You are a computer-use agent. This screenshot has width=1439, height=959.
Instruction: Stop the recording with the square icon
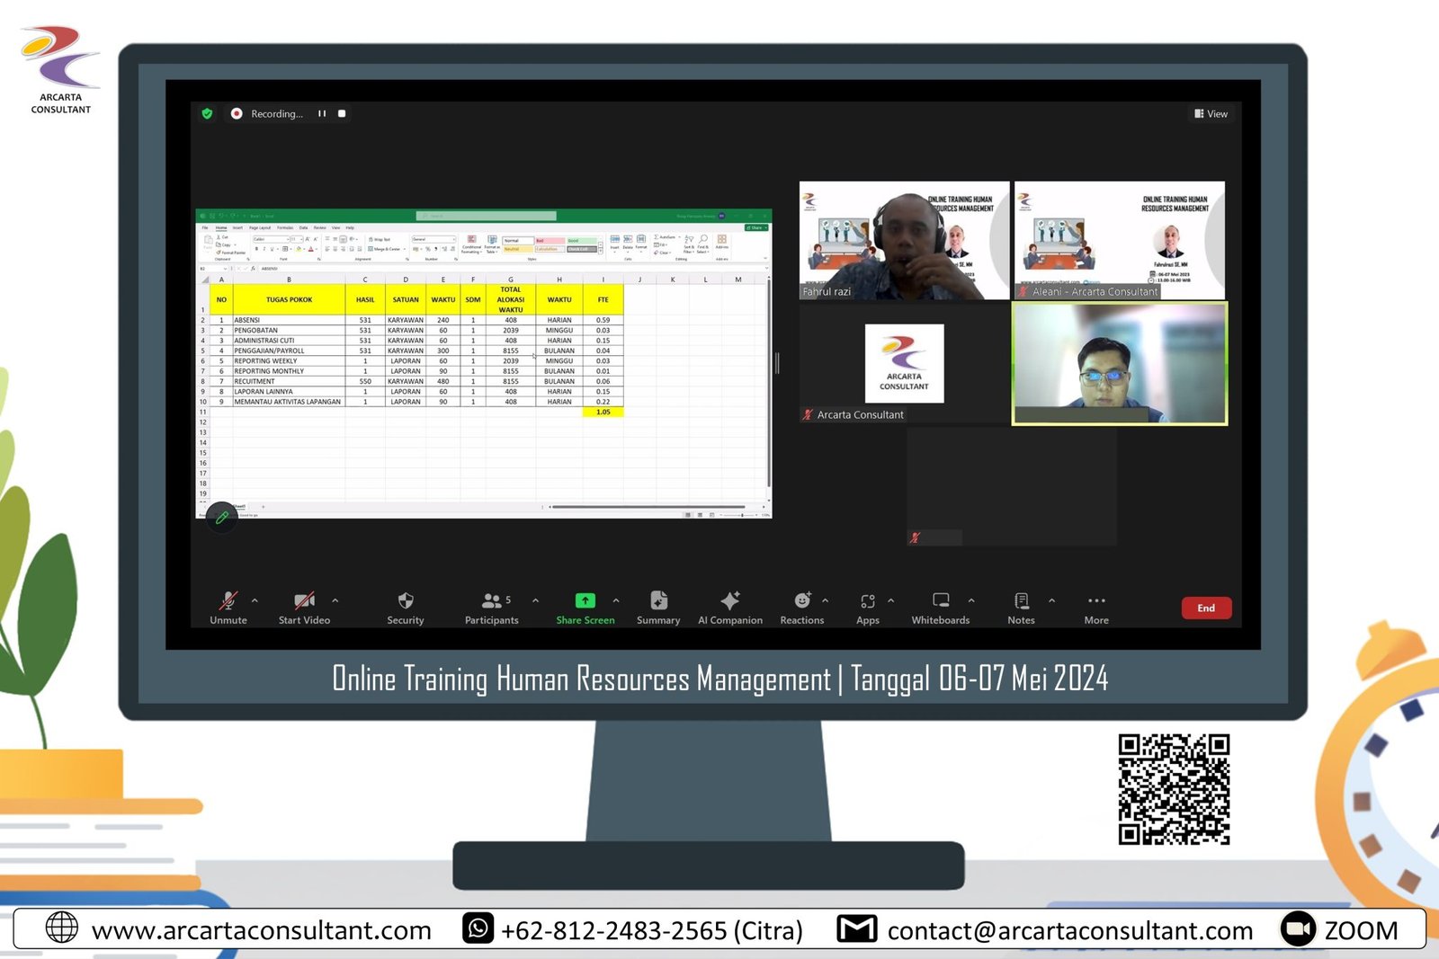point(342,113)
